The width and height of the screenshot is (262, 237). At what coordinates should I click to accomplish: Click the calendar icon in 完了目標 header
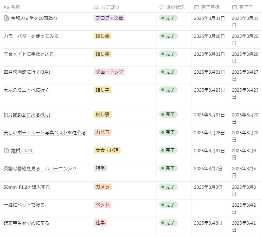coord(197,7)
